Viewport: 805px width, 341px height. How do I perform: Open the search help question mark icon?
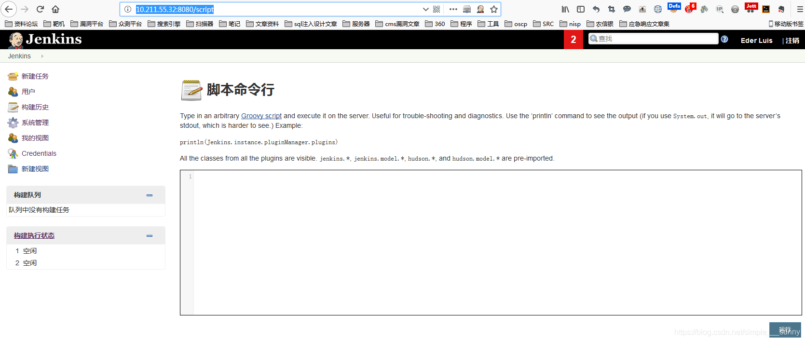tap(724, 39)
